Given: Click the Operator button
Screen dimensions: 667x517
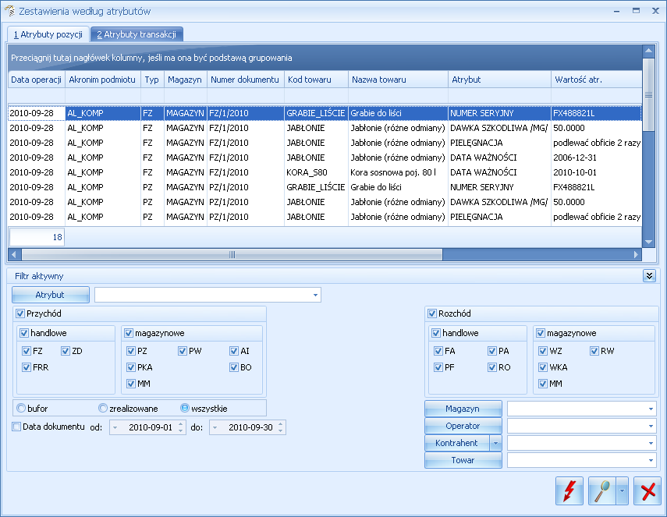Looking at the screenshot, I should [x=463, y=426].
